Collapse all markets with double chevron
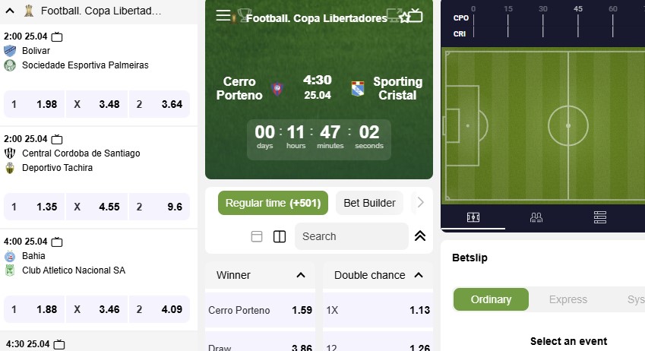 pos(420,236)
